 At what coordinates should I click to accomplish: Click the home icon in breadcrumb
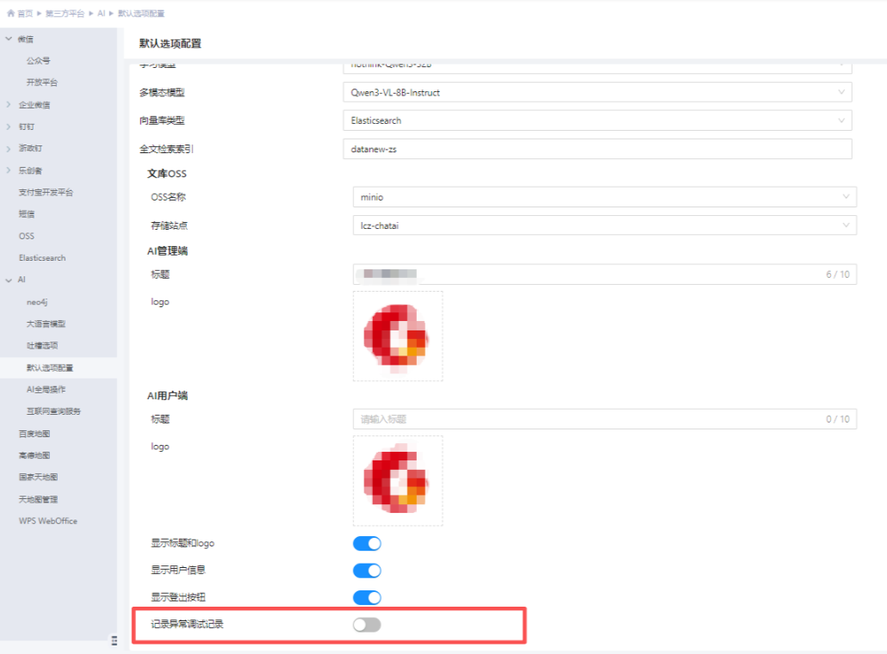[x=10, y=13]
